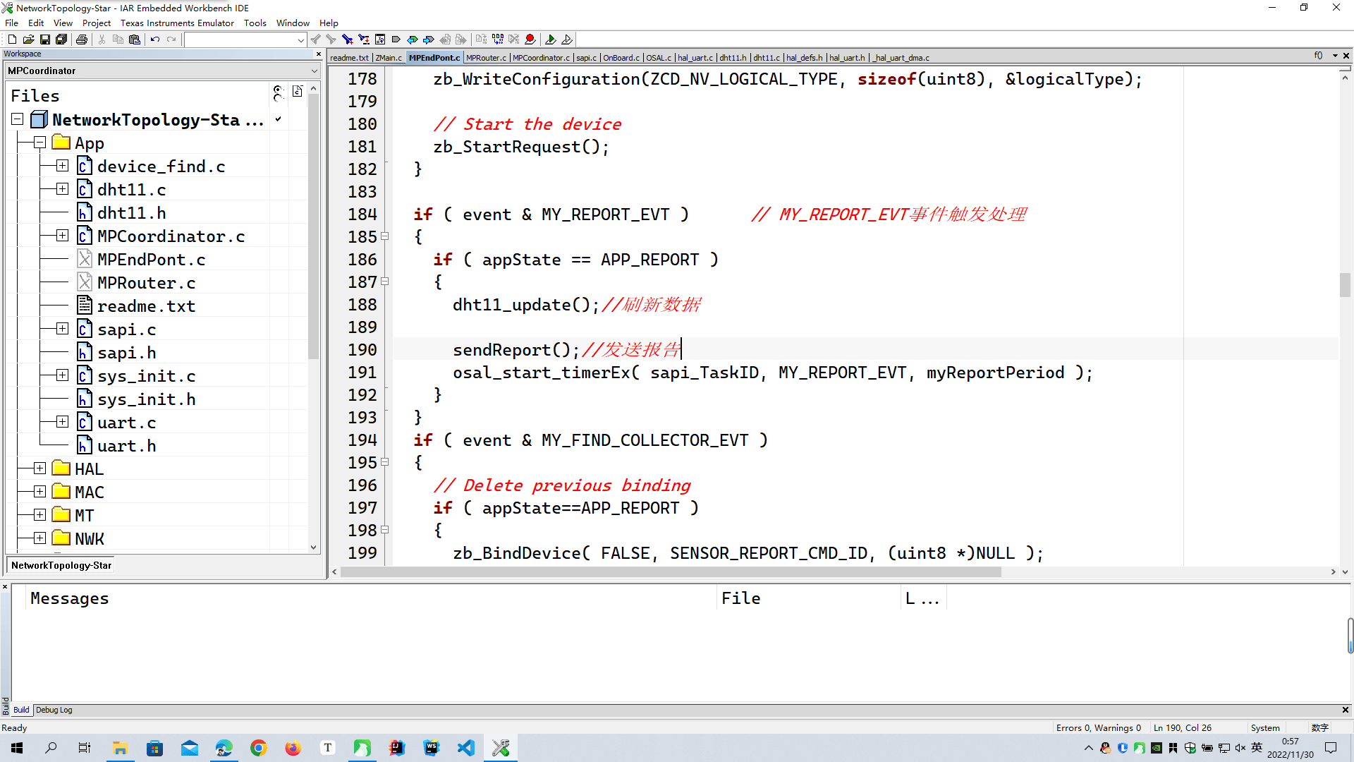The image size is (1354, 762).
Task: Select MPEndPont.c in the file tree
Action: 151,260
